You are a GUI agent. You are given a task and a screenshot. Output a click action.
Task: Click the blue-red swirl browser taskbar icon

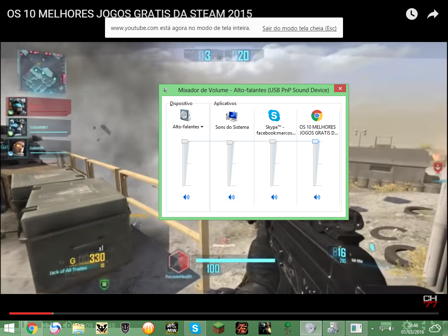click(x=55, y=328)
